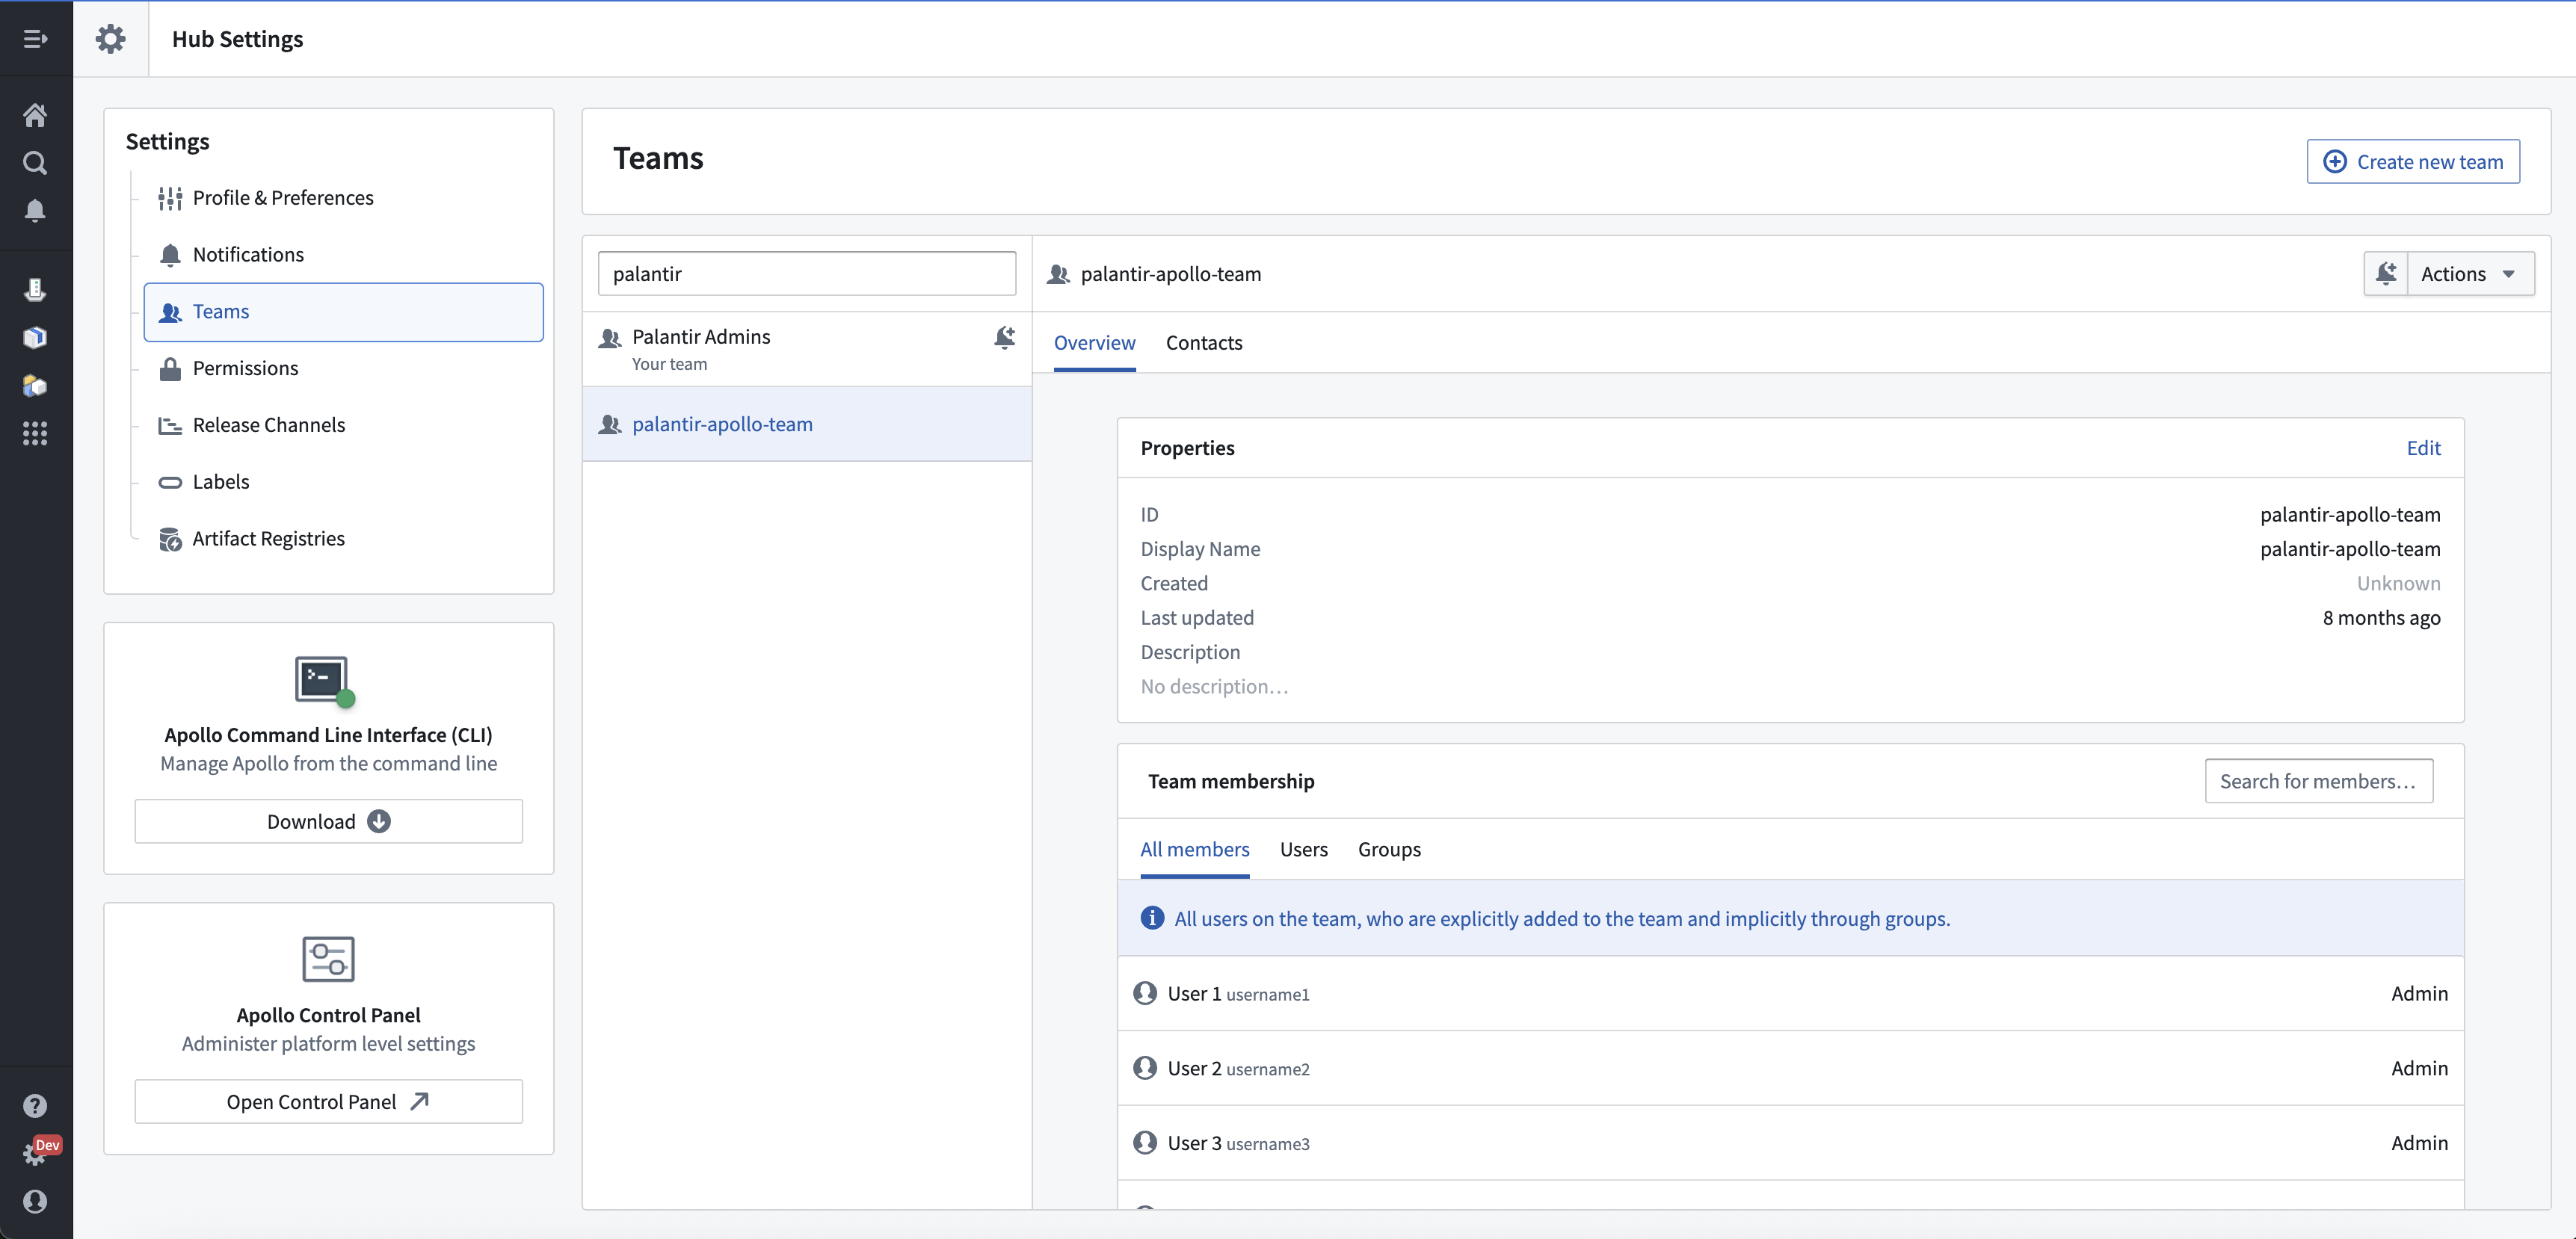Select Teams in the settings list
Image resolution: width=2576 pixels, height=1239 pixels.
[343, 312]
